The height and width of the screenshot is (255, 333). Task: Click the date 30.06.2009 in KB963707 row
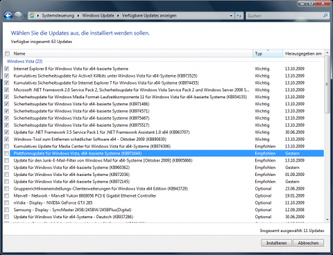[295, 132]
